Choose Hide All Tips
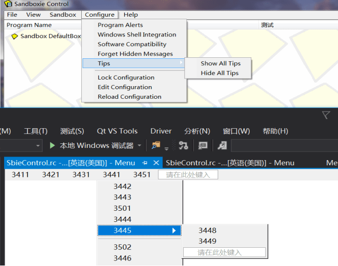The width and height of the screenshot is (338, 266). (x=219, y=73)
